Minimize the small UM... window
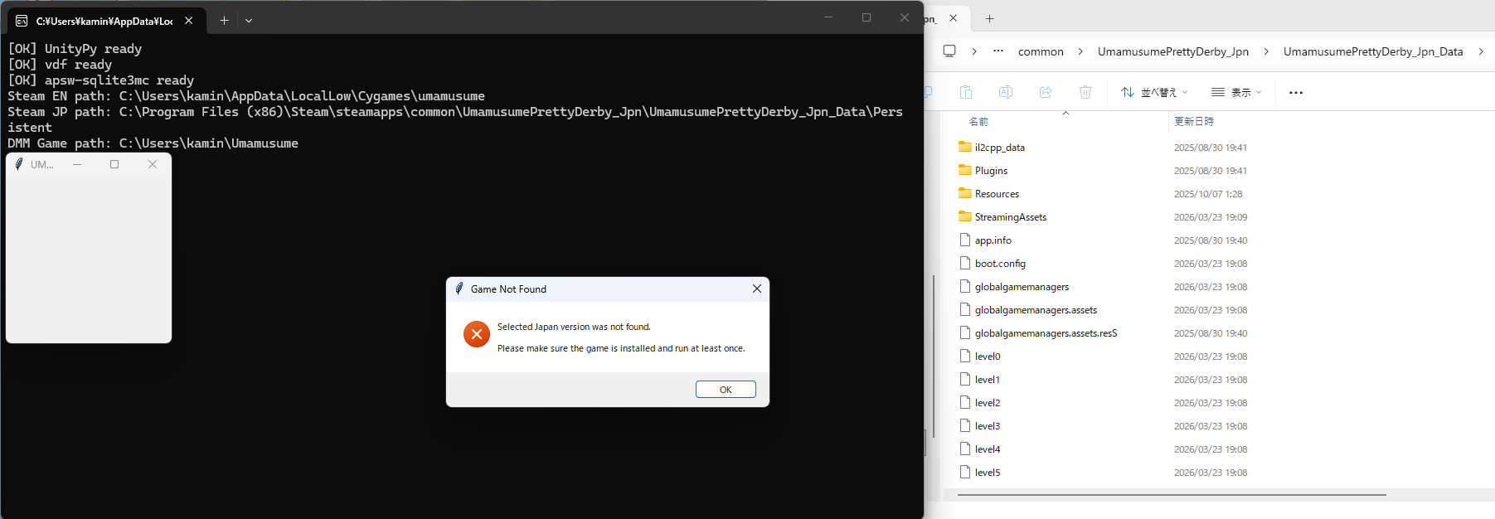This screenshot has height=519, width=1495. coord(77,164)
